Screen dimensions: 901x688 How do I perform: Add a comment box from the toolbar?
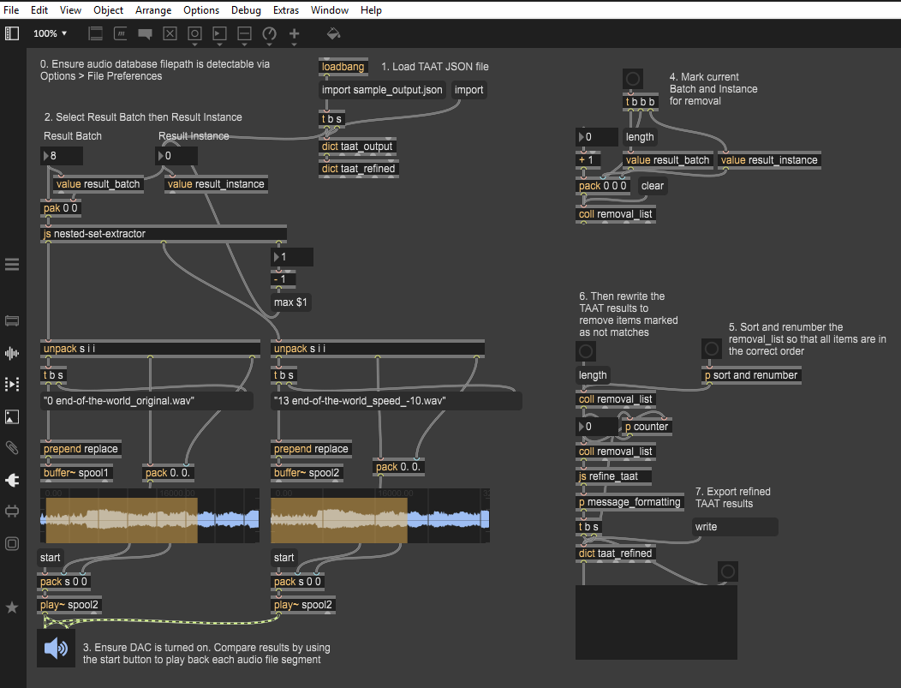tap(145, 34)
